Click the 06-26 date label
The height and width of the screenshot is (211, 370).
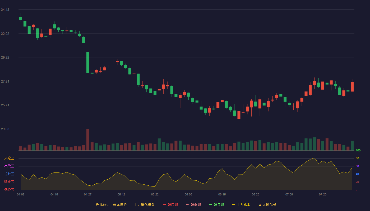pos(256,194)
